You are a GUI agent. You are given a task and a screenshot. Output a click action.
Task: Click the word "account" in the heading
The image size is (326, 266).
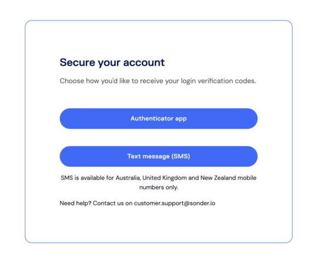144,62
